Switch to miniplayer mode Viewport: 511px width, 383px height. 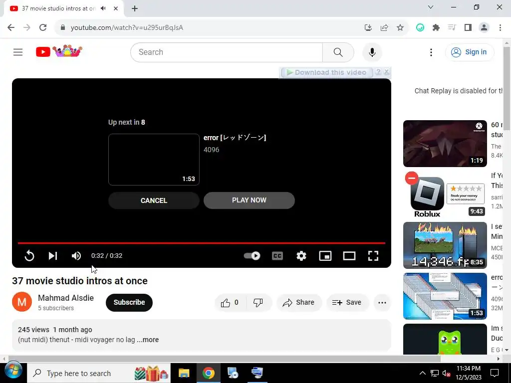pos(325,256)
